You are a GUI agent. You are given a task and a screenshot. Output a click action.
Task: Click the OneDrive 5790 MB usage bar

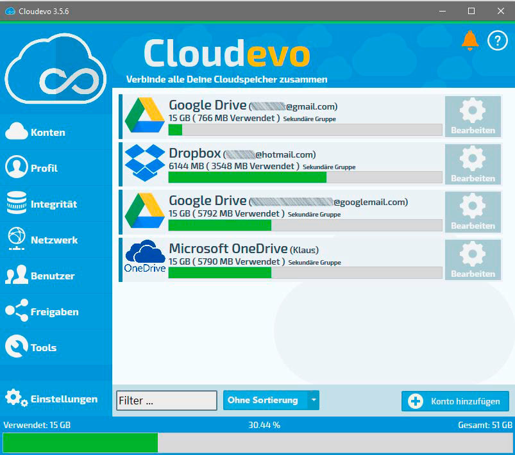coord(305,273)
